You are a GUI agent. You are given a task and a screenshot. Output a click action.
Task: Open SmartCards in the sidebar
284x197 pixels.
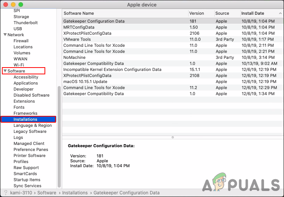[x=25, y=174]
